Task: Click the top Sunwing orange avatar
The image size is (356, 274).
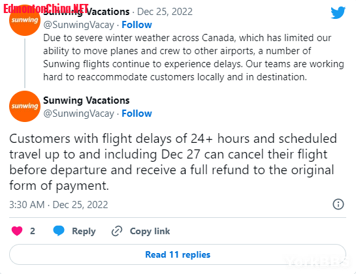Action: [x=25, y=20]
